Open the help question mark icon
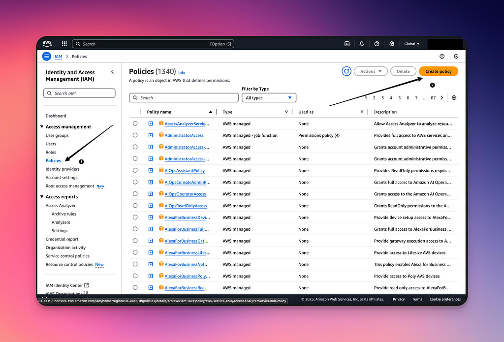504x342 pixels. point(377,44)
